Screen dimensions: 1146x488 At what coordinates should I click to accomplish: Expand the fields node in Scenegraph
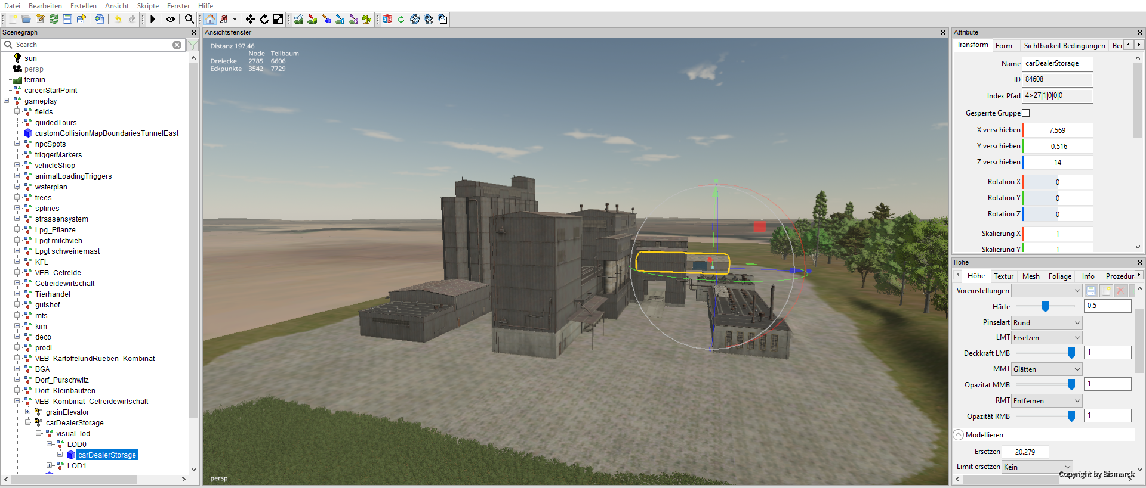(x=17, y=112)
